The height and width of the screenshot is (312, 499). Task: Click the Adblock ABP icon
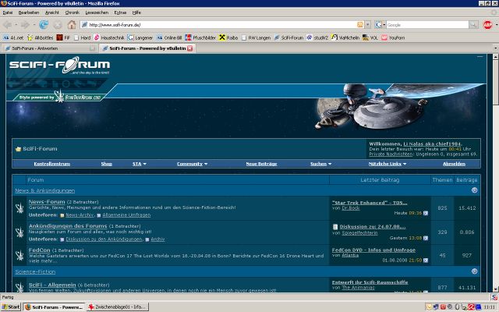coord(487,24)
